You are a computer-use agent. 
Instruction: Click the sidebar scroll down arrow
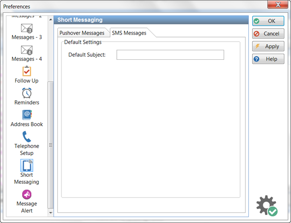click(x=51, y=212)
